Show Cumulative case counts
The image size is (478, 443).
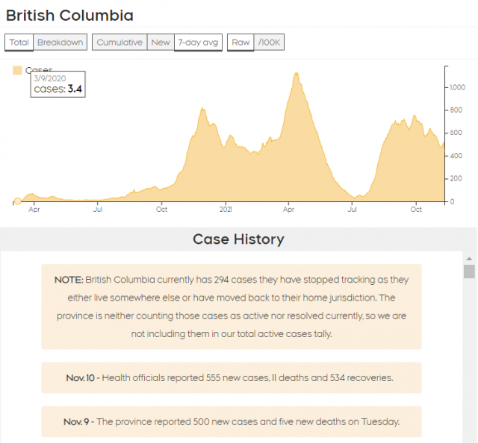(119, 43)
